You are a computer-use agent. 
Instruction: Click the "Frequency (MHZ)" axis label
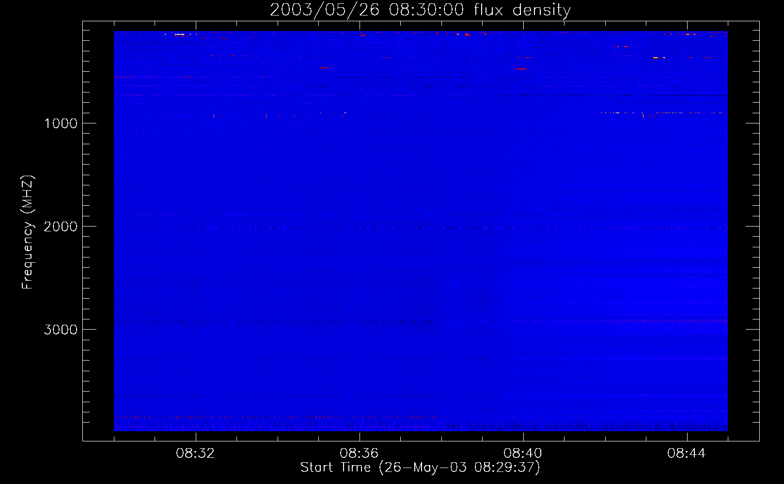(28, 232)
